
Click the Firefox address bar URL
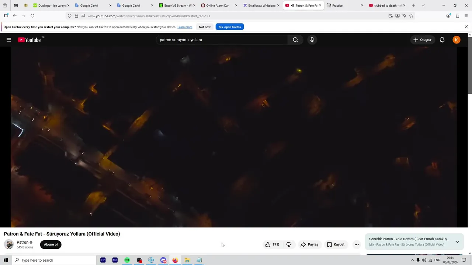click(x=149, y=16)
